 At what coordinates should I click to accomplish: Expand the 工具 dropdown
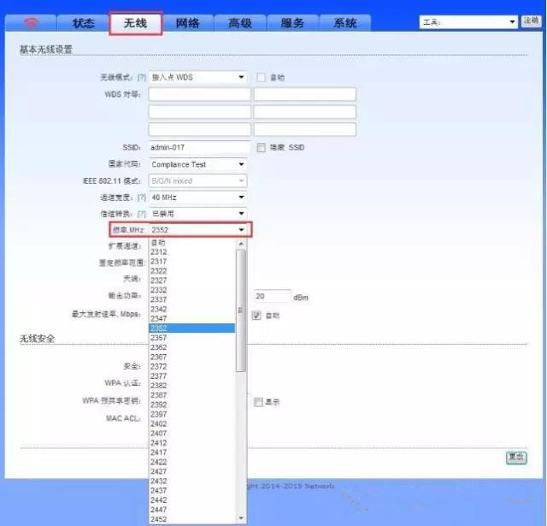[468, 22]
